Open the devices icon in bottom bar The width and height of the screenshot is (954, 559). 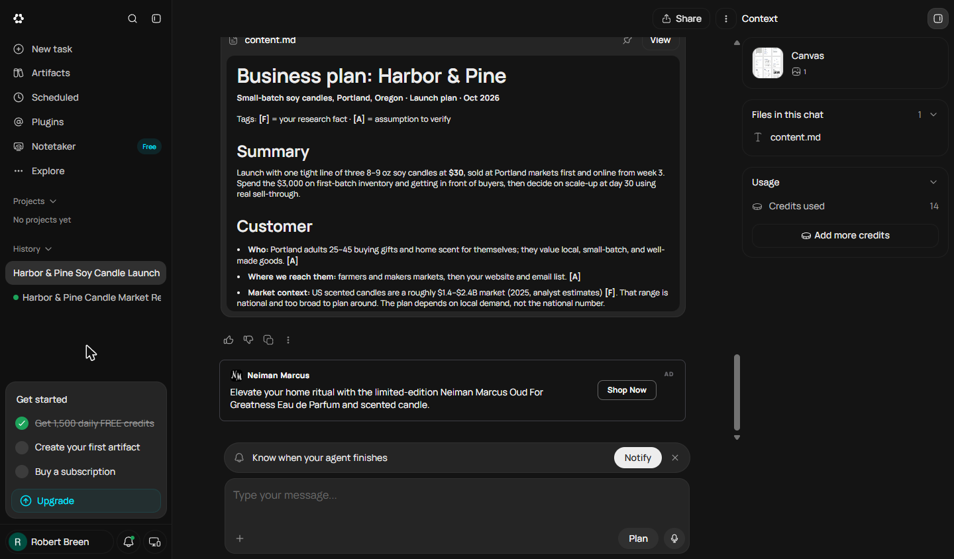coord(155,542)
